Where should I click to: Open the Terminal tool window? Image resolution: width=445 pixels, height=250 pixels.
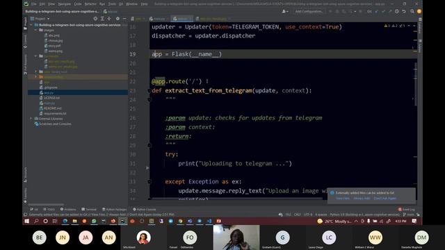[x=89, y=209]
